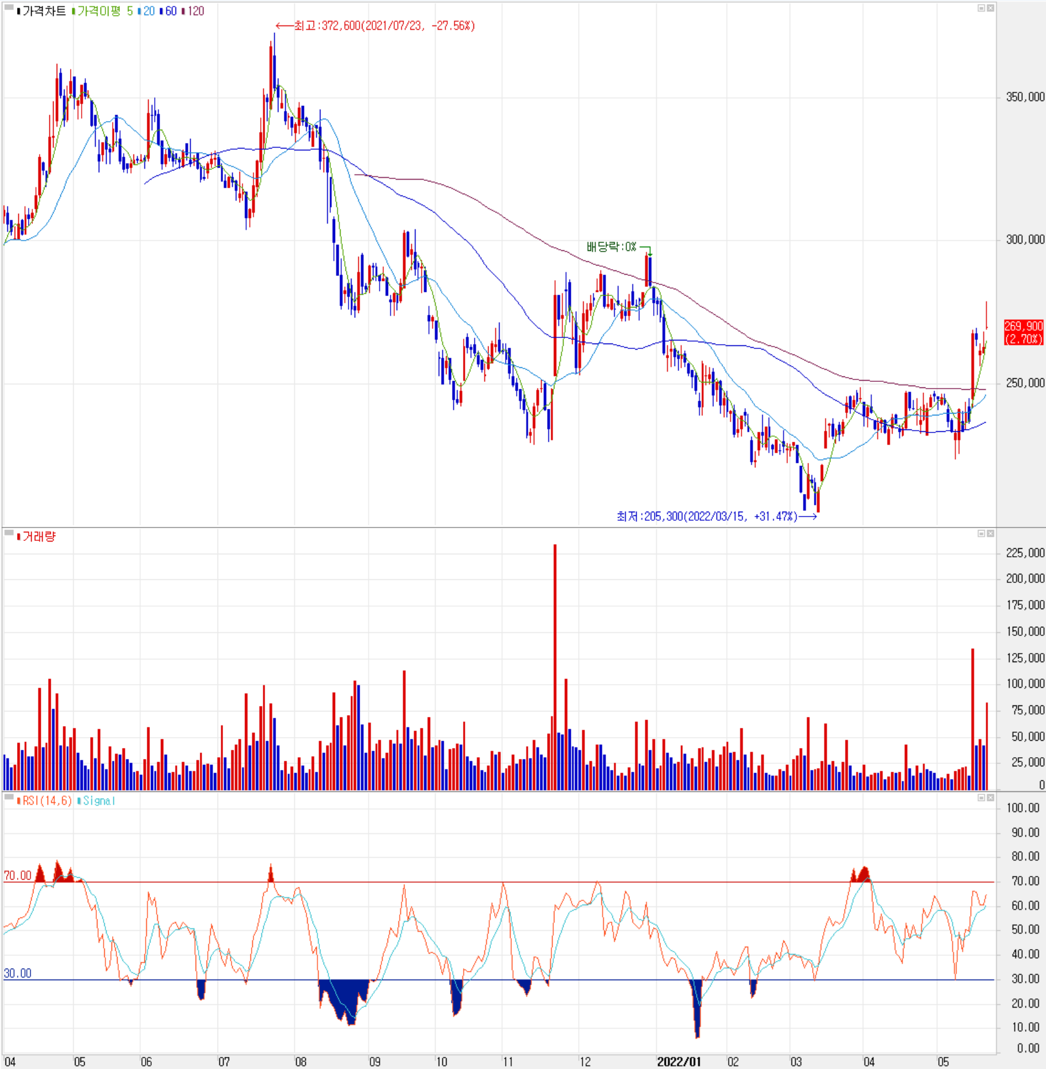Click the 300,000 price axis label
This screenshot has width=1046, height=1069.
click(x=1025, y=239)
